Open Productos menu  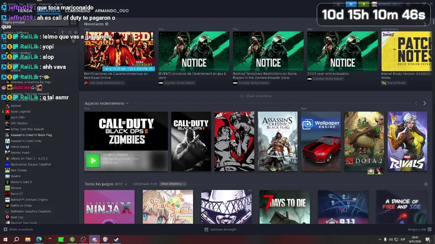46,4
